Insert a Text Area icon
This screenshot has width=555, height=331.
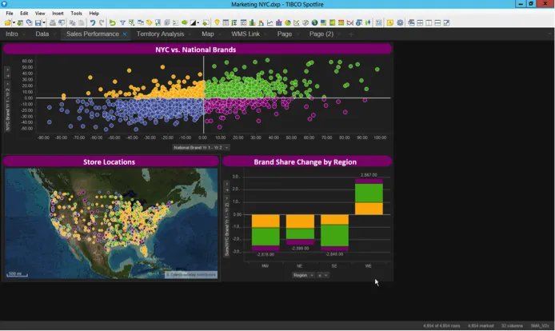tap(379, 22)
